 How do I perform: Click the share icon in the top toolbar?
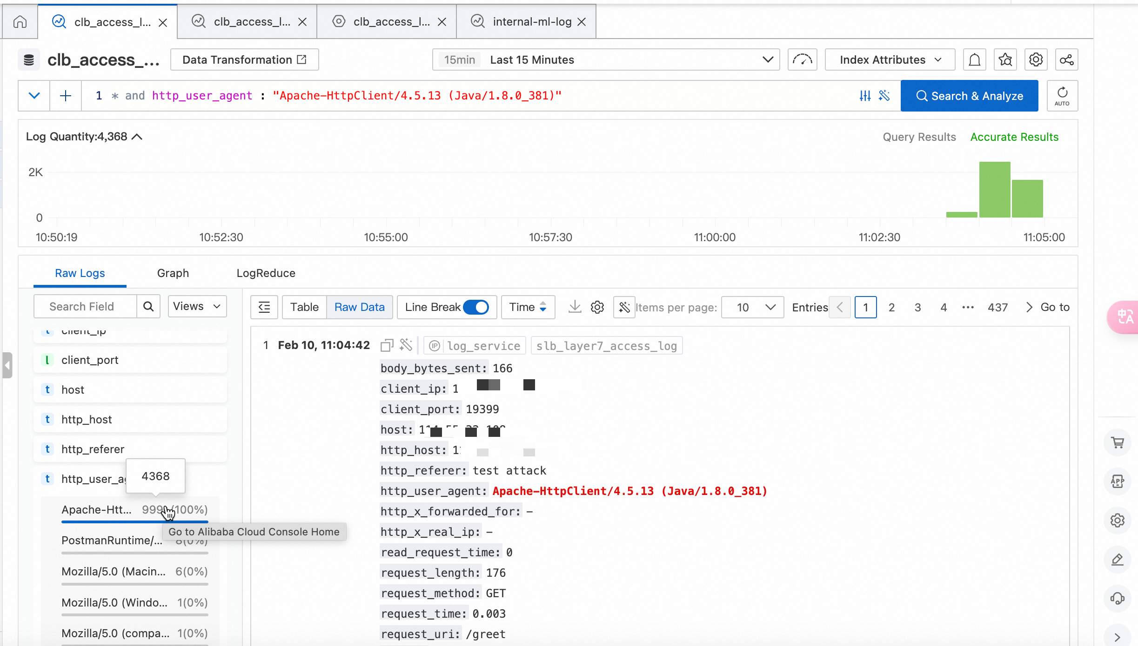pyautogui.click(x=1066, y=59)
